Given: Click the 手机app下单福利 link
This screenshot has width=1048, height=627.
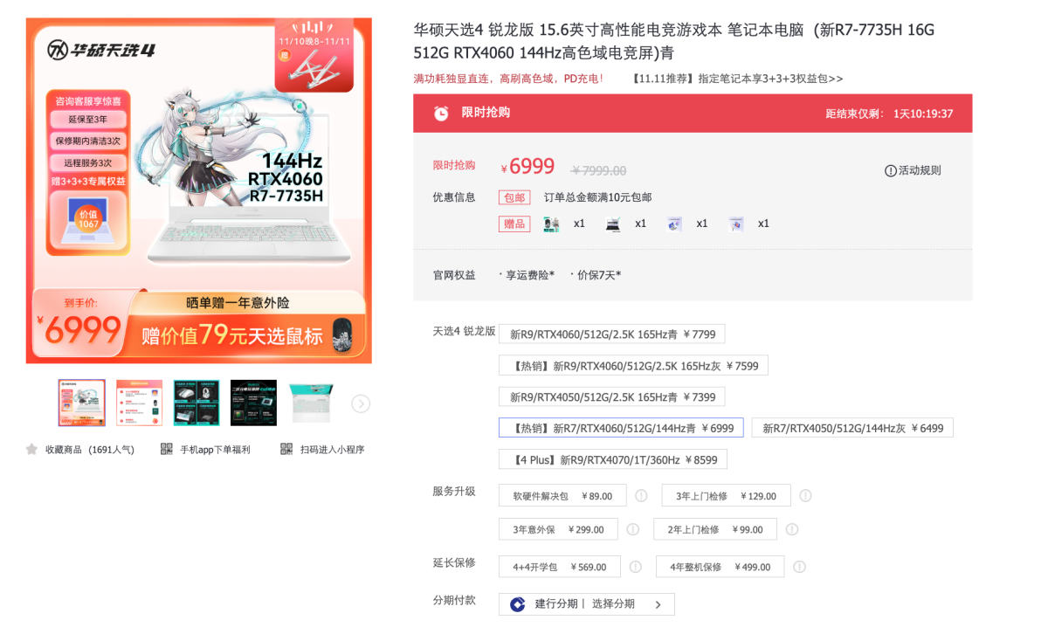Looking at the screenshot, I should click(x=215, y=450).
